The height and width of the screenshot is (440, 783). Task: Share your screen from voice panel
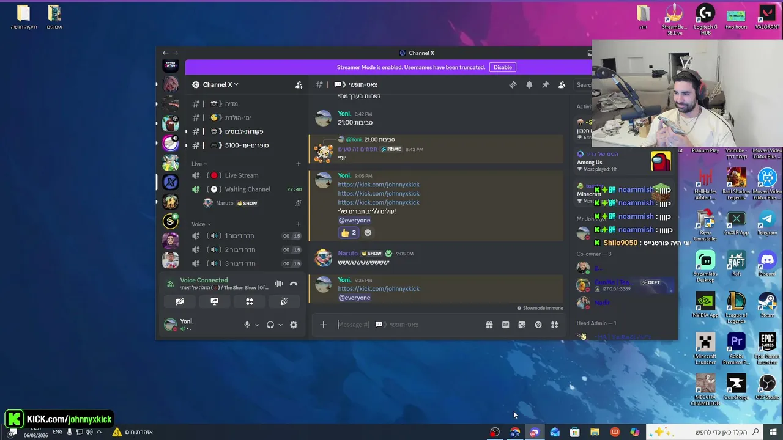[214, 301]
